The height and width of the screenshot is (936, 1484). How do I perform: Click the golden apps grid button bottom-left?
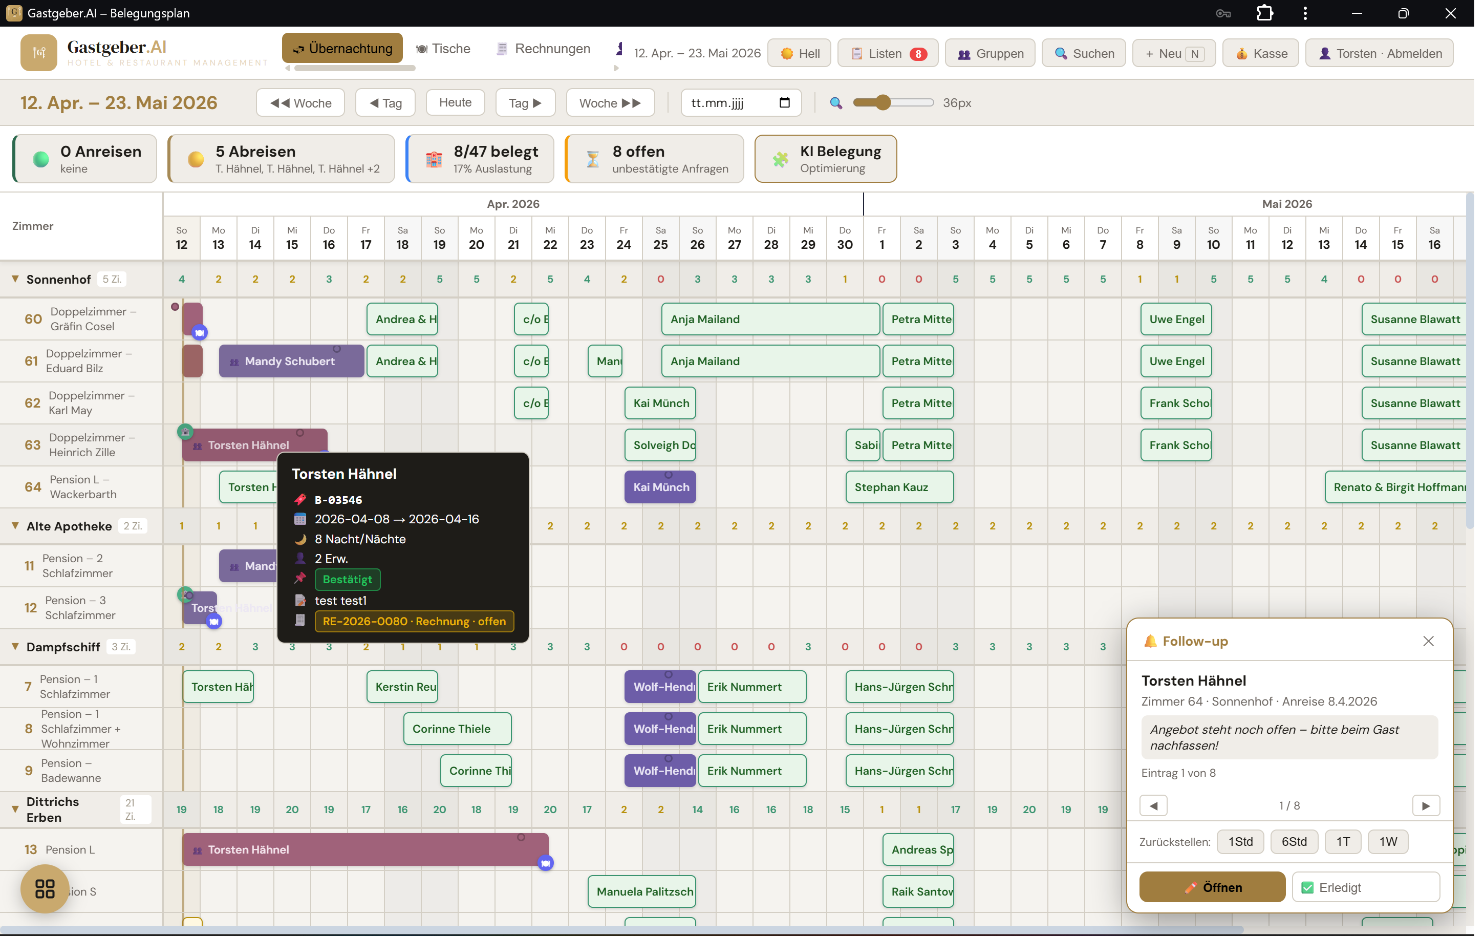pos(44,889)
